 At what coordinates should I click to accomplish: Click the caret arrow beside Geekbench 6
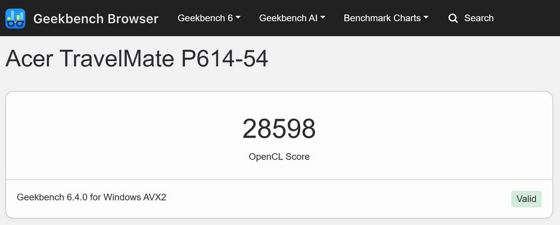(x=238, y=18)
